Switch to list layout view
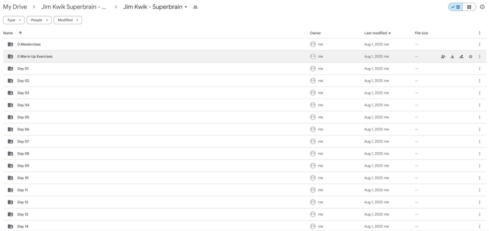Viewport: 489px width, 231px height. 456,7
